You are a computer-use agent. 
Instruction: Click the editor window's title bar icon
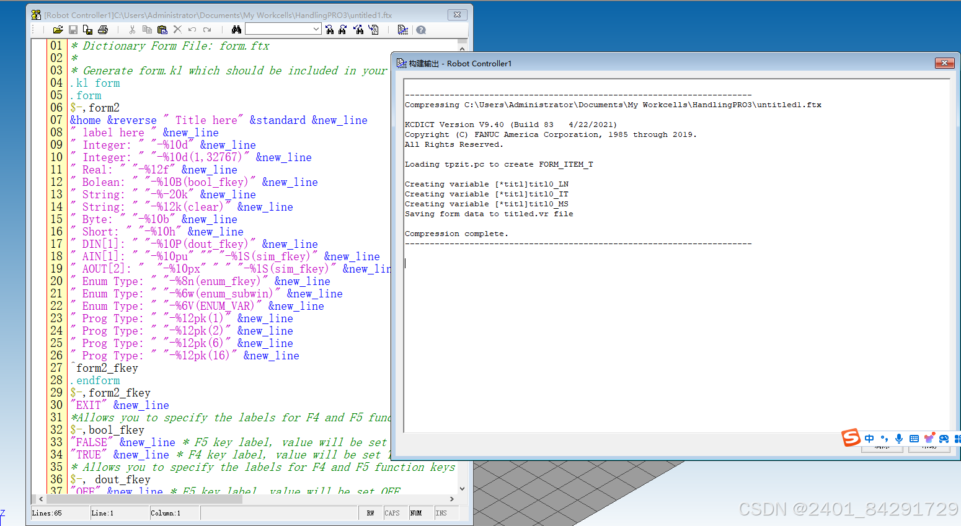coord(36,15)
